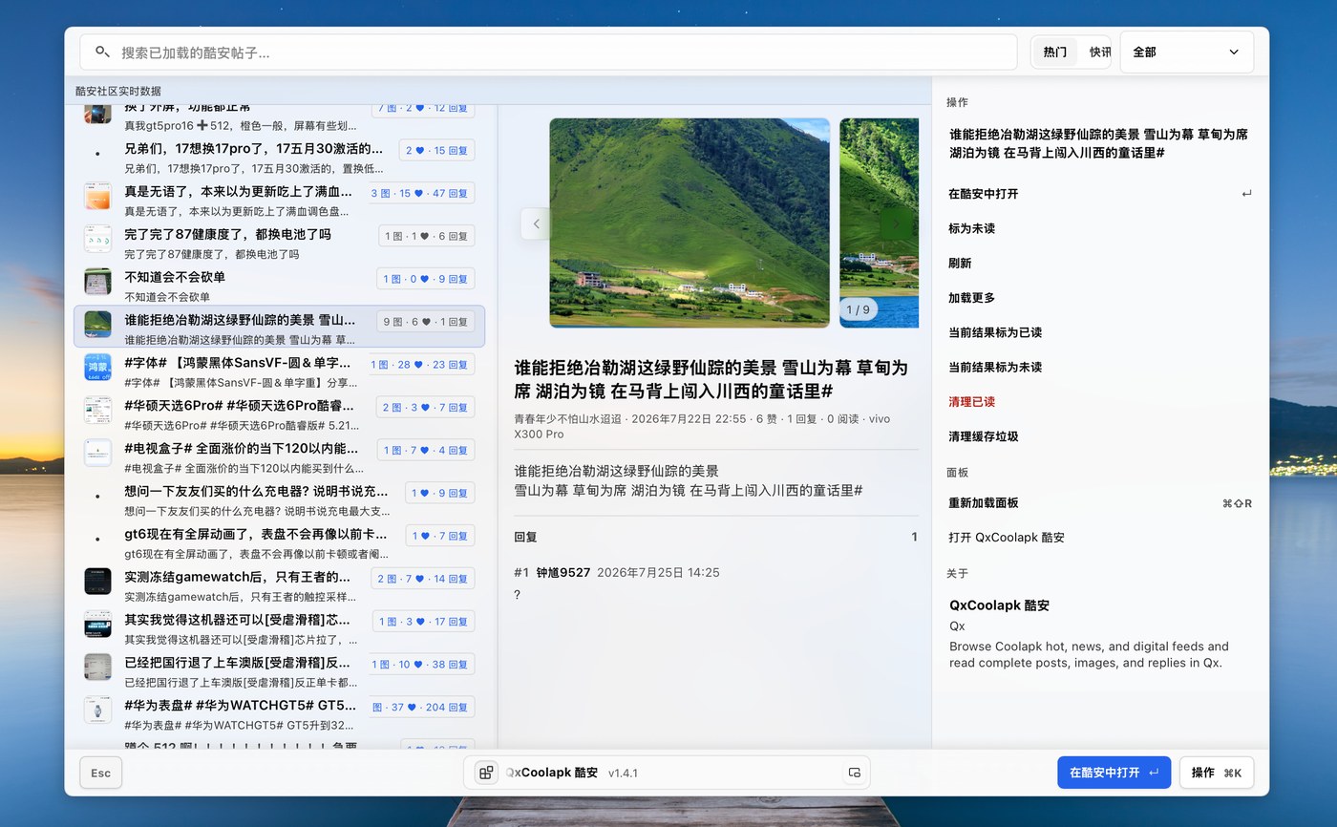Show the previous image with left arrow
This screenshot has height=827, width=1337.
(x=536, y=223)
